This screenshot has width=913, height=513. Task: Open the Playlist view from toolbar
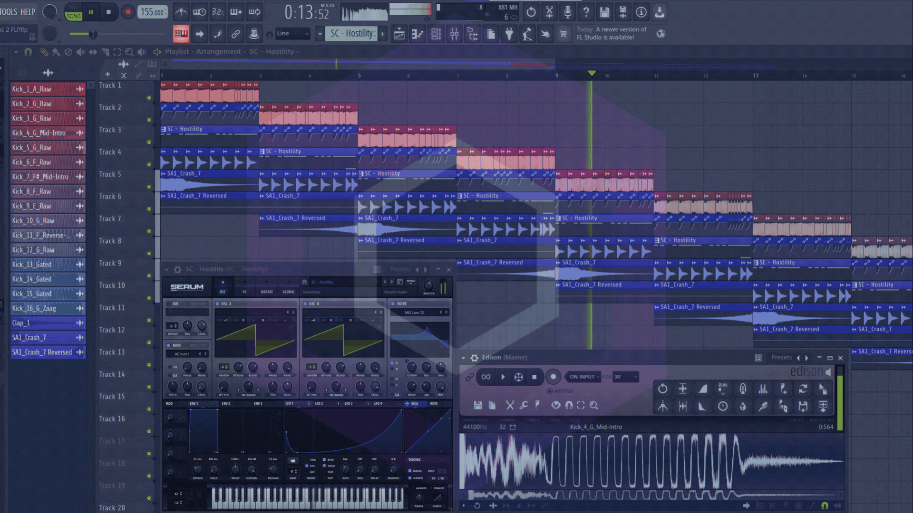click(x=399, y=34)
